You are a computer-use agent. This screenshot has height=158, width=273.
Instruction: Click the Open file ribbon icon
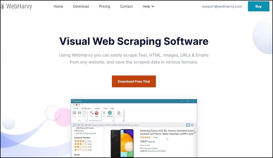[75, 114]
